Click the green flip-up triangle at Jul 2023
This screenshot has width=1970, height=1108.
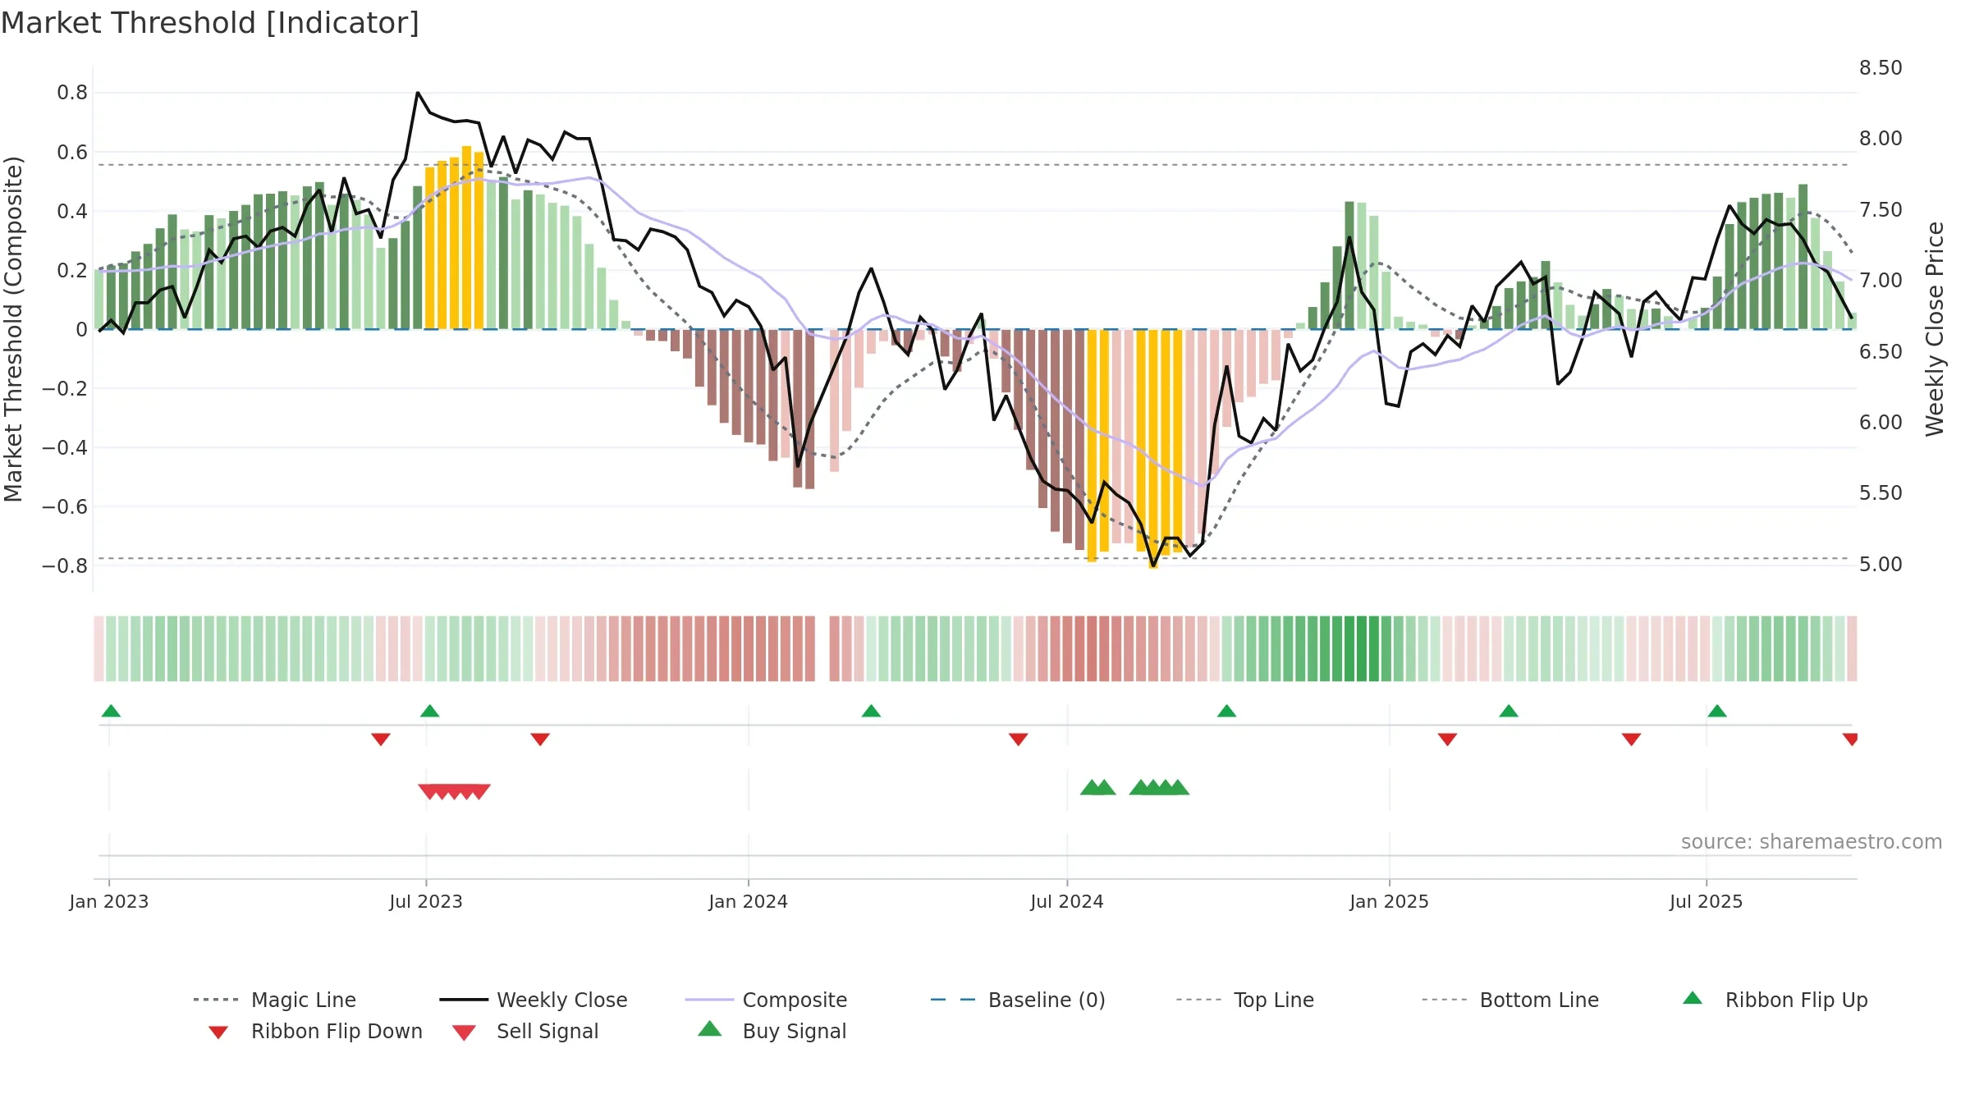pyautogui.click(x=429, y=711)
